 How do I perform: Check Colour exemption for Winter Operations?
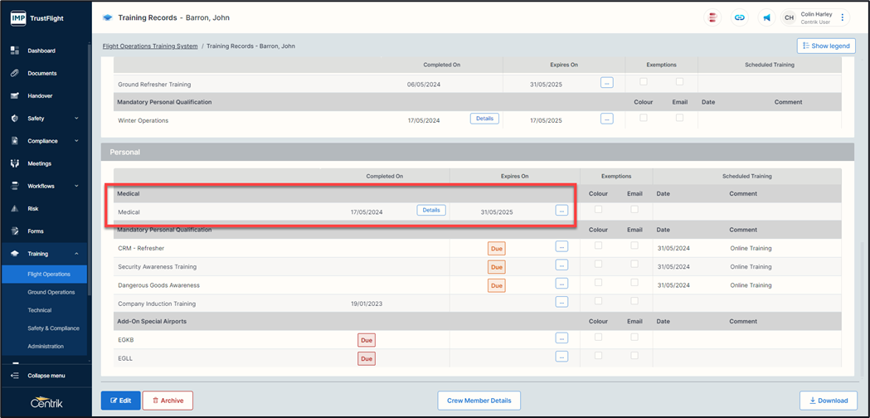coord(644,118)
